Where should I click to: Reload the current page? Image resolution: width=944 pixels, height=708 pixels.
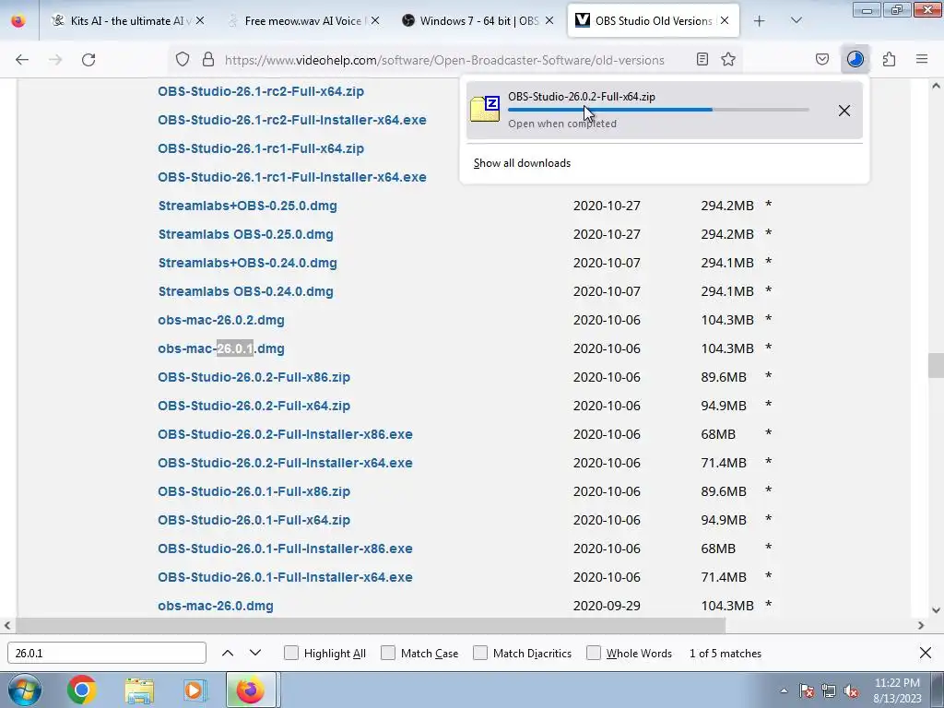[88, 60]
